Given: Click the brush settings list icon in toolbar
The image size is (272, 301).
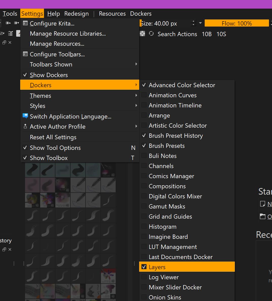Looking at the screenshot, I should click(10, 34).
